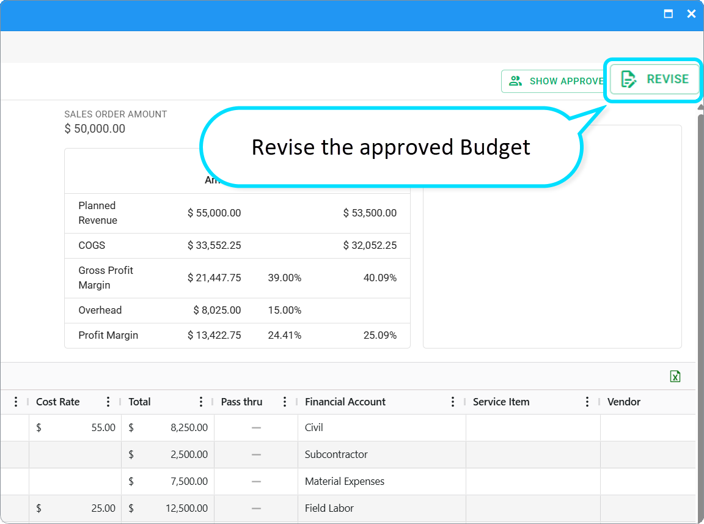This screenshot has height=524, width=704.
Task: Click the Pass thru dash in Subcontractor row
Action: pyautogui.click(x=257, y=455)
